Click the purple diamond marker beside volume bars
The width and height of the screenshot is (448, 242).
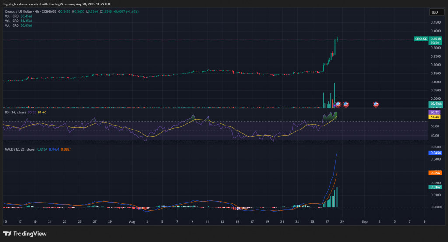[335, 105]
